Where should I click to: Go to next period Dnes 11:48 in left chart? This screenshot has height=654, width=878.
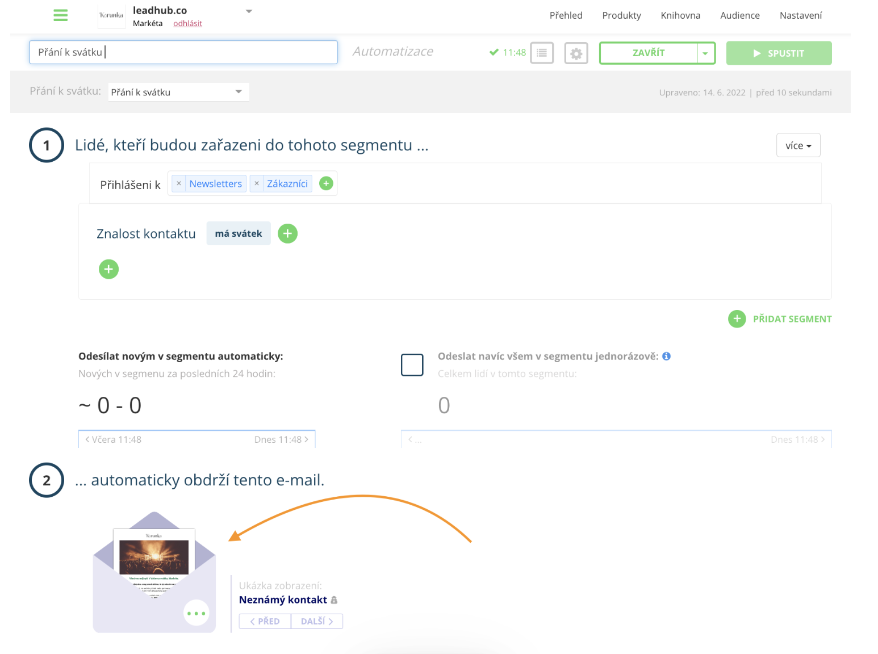coord(281,439)
